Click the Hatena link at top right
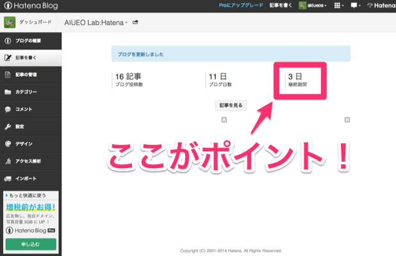 tap(381, 5)
